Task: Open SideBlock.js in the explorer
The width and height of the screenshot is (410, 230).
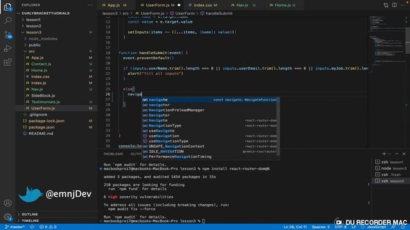Action: pyautogui.click(x=43, y=95)
